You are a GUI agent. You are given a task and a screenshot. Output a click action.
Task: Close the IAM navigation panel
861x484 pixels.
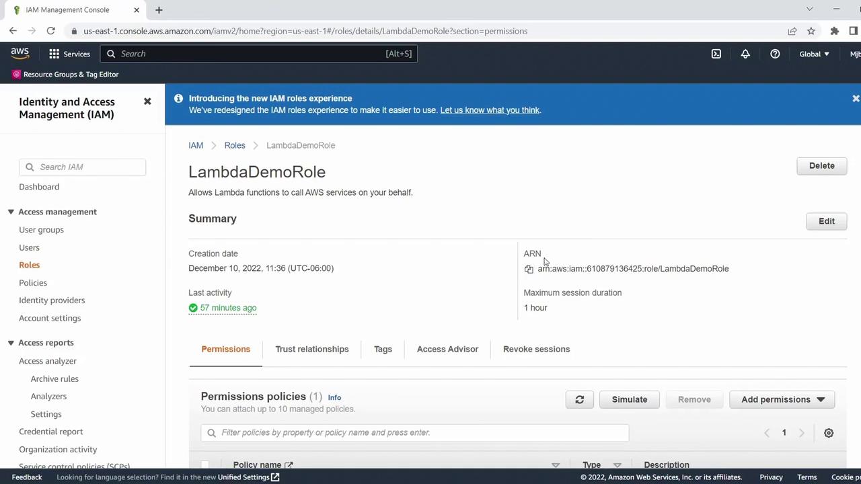(147, 102)
